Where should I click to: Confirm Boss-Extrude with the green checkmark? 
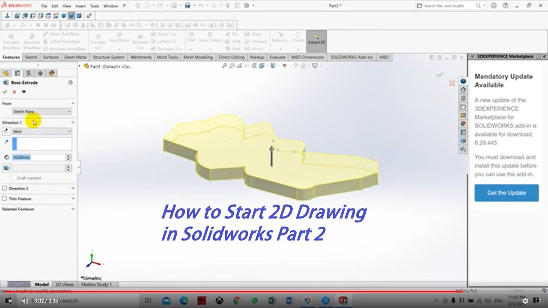(5, 92)
